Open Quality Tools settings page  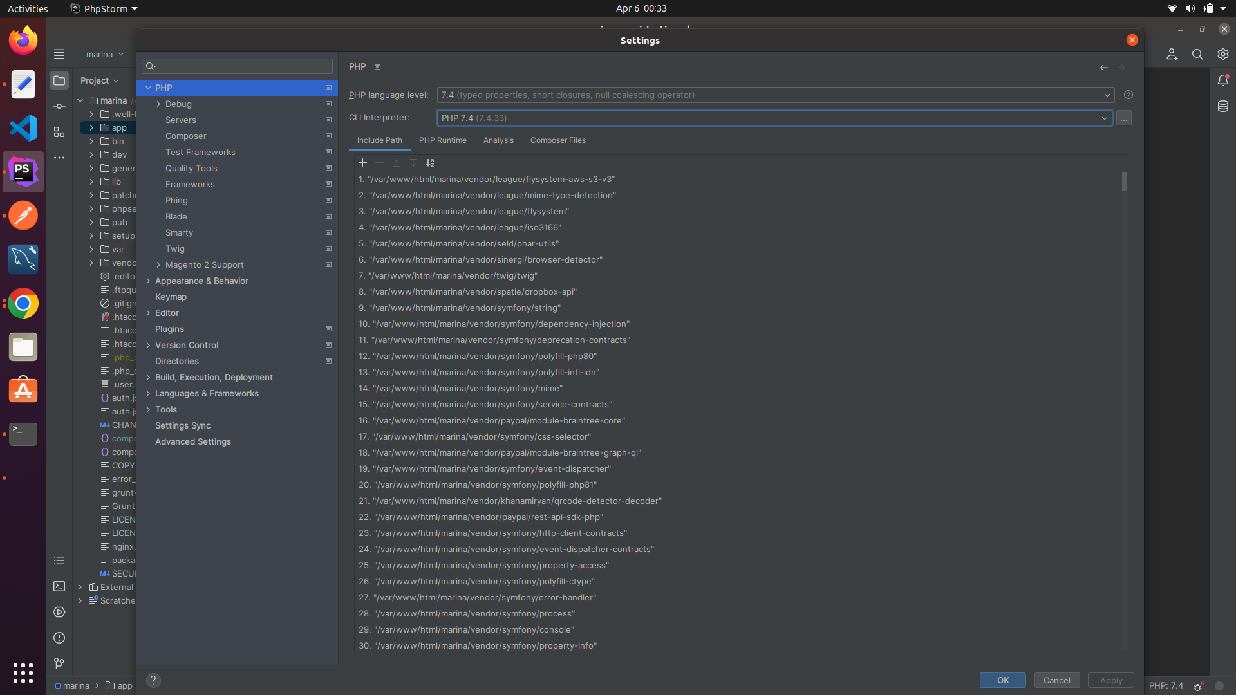coord(191,169)
